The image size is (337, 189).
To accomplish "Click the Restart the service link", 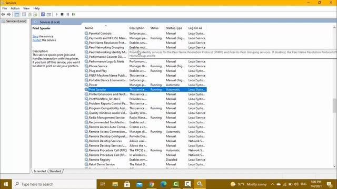I will (37, 40).
